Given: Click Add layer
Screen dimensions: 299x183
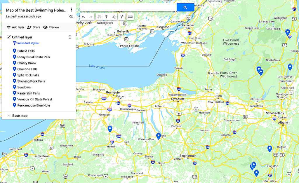Looking at the screenshot, I should tap(15, 27).
